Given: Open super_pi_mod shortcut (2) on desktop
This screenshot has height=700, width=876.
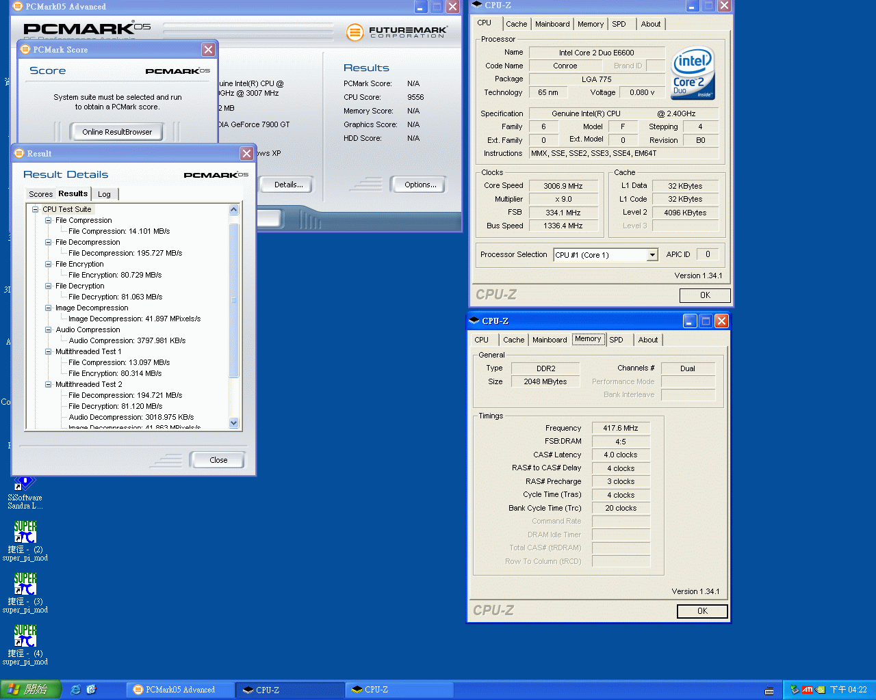Looking at the screenshot, I should pos(25,541).
